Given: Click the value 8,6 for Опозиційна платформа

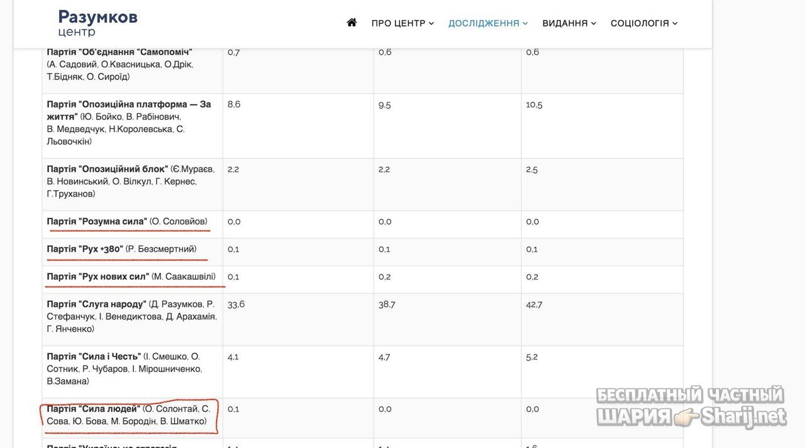Looking at the screenshot, I should (x=234, y=104).
